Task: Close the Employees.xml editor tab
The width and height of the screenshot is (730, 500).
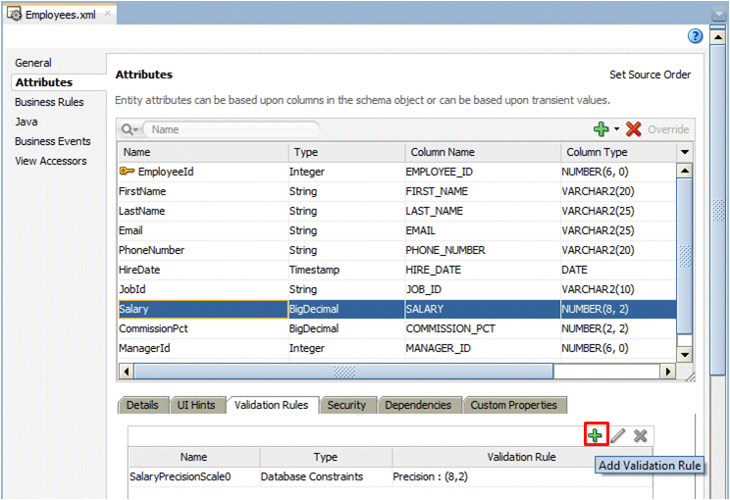Action: 108,14
